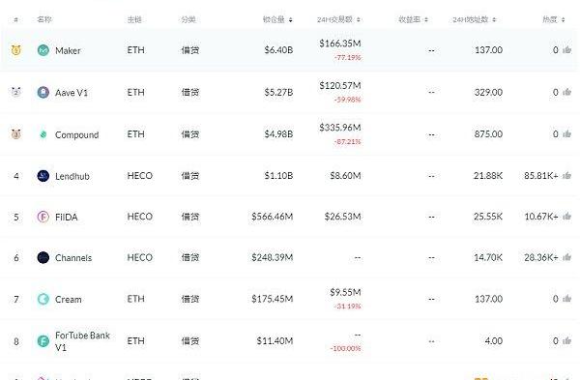Sort by 24H address count column
Screen dimensions: 580x380
click(475, 19)
